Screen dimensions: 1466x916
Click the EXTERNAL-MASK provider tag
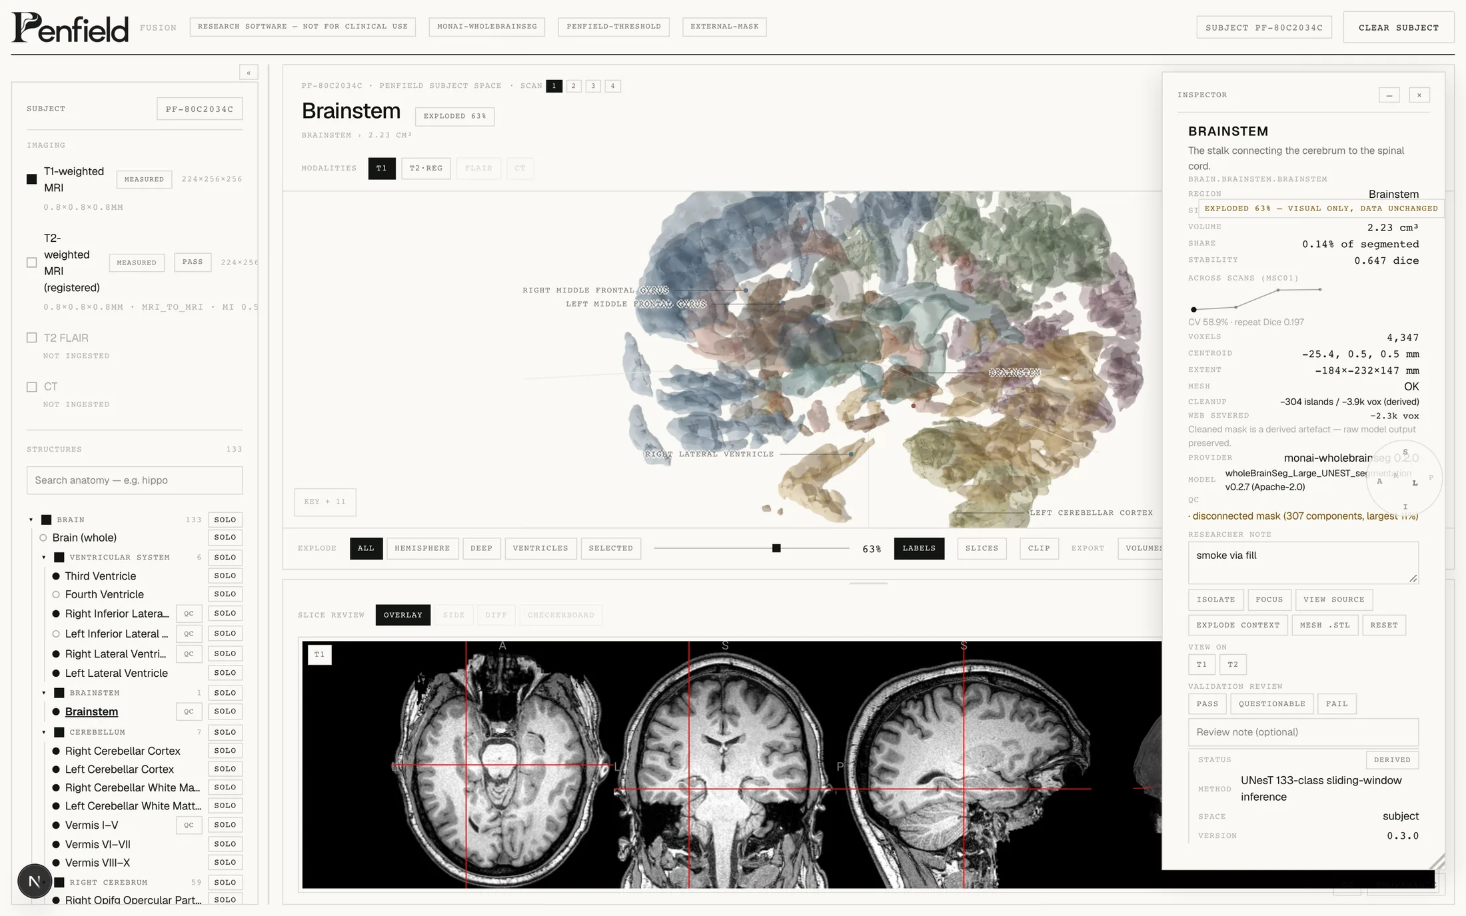(724, 27)
